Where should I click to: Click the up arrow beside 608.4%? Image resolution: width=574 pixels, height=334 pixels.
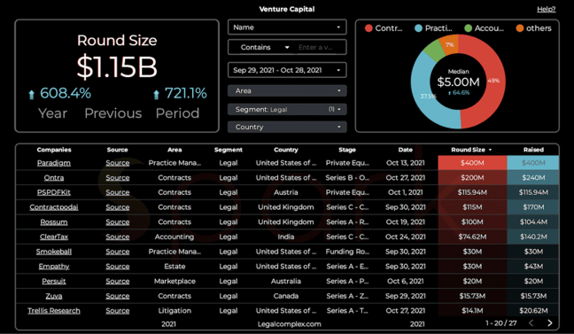point(32,95)
